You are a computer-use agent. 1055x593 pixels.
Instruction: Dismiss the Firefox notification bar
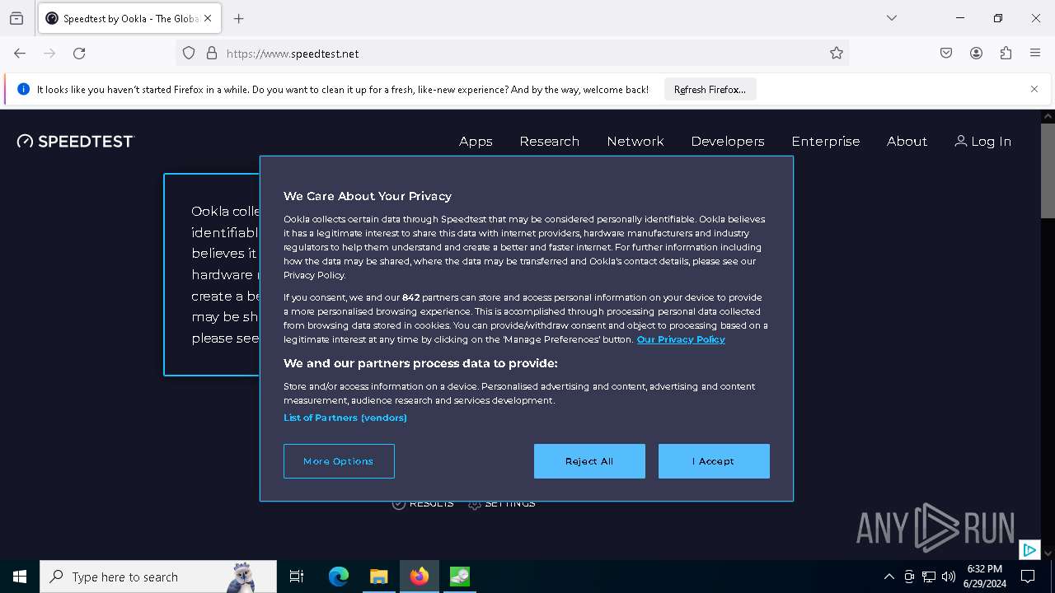(1034, 89)
